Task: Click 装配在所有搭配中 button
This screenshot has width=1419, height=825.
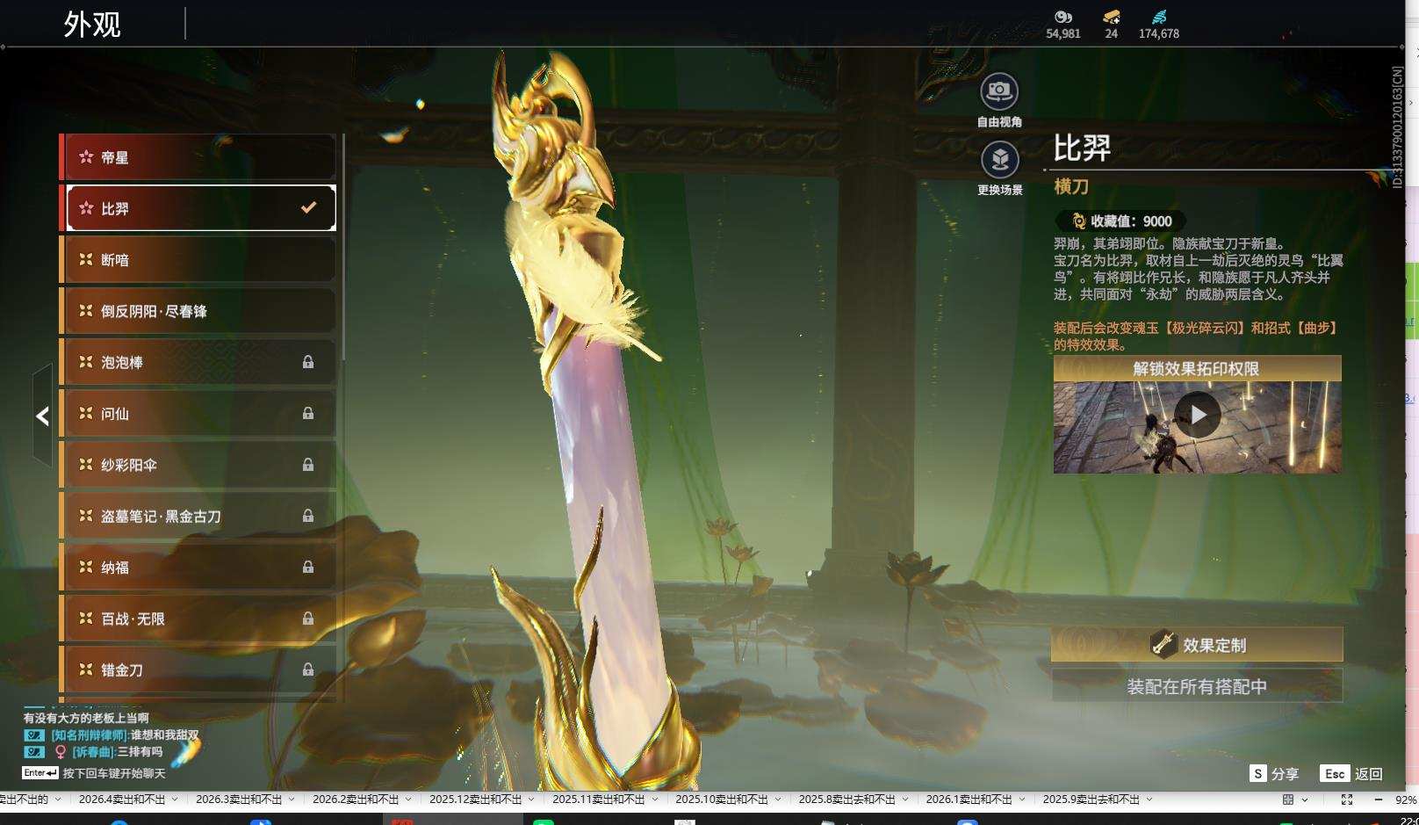Action: [1197, 686]
